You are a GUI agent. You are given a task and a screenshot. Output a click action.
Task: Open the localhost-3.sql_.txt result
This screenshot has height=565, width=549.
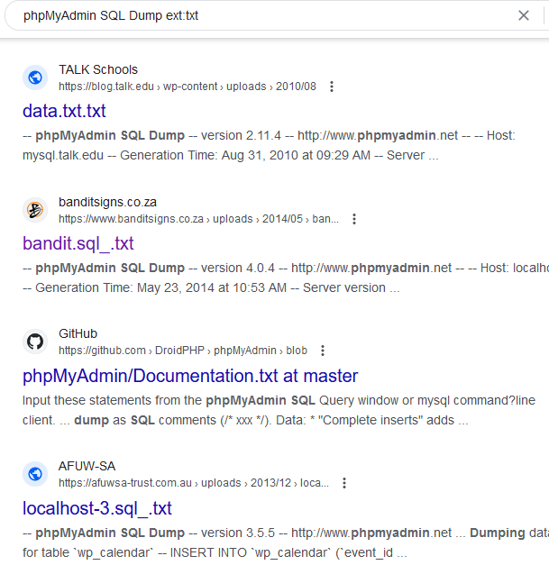click(97, 508)
